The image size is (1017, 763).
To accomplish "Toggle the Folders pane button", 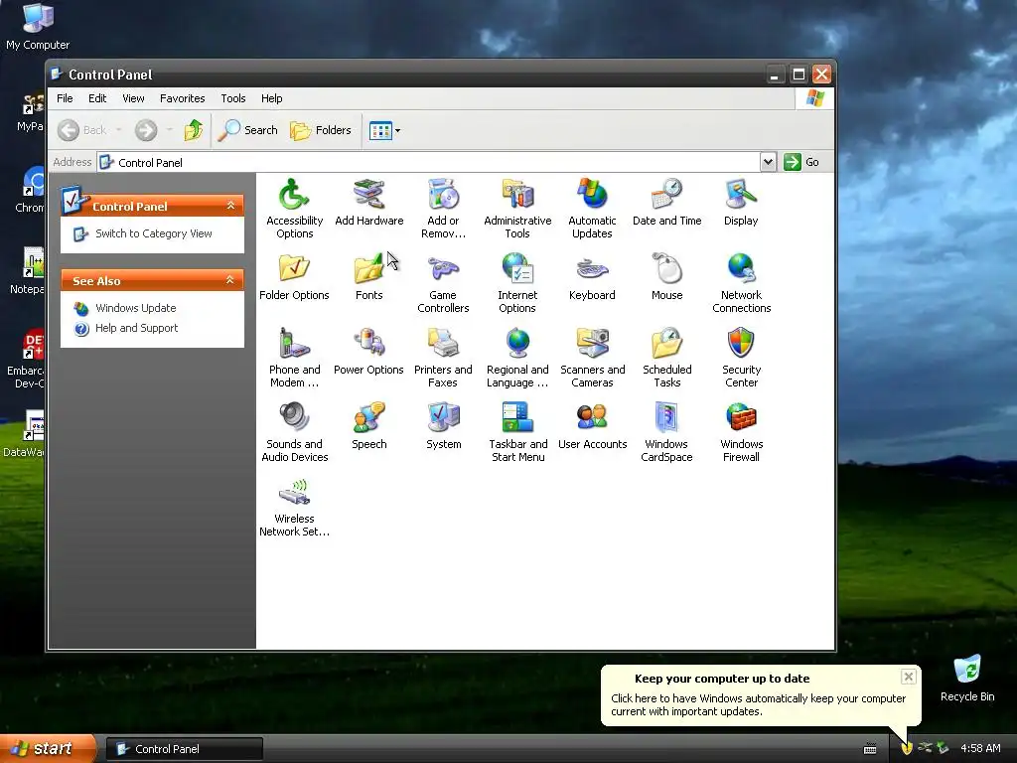I will 321,130.
